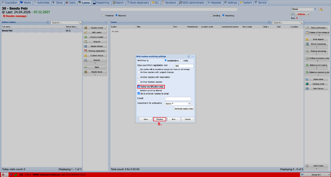The width and height of the screenshot is (331, 177).
Task: Click the Active readers Search box
Action: (65, 22)
